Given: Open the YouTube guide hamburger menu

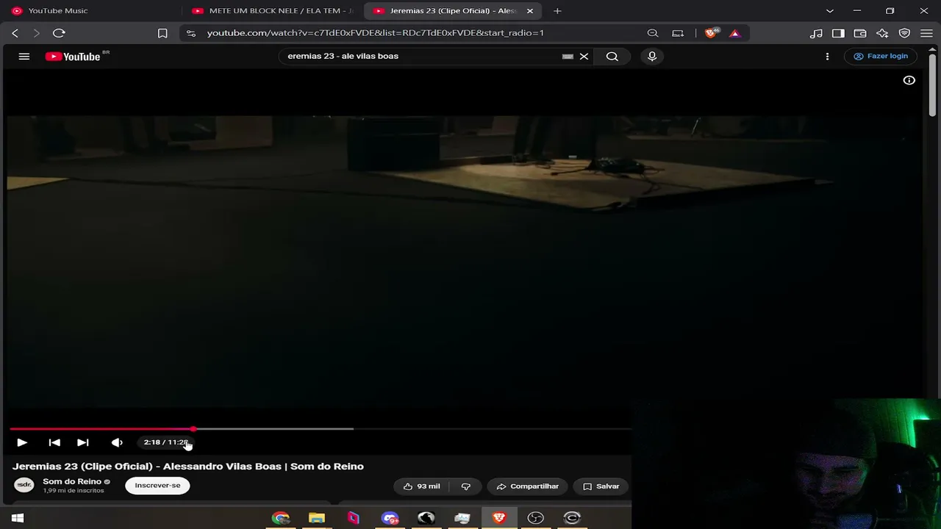Looking at the screenshot, I should coord(24,57).
